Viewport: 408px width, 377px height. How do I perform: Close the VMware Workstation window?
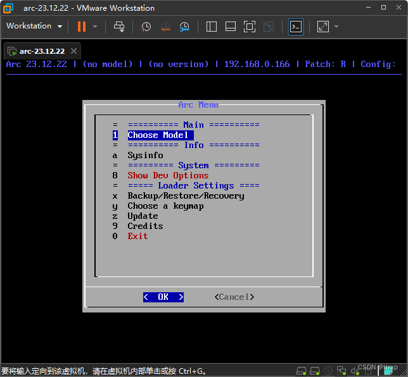coord(399,8)
